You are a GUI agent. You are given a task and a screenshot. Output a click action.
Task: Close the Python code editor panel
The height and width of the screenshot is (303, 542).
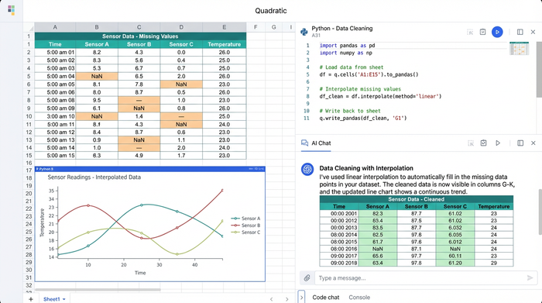533,32
